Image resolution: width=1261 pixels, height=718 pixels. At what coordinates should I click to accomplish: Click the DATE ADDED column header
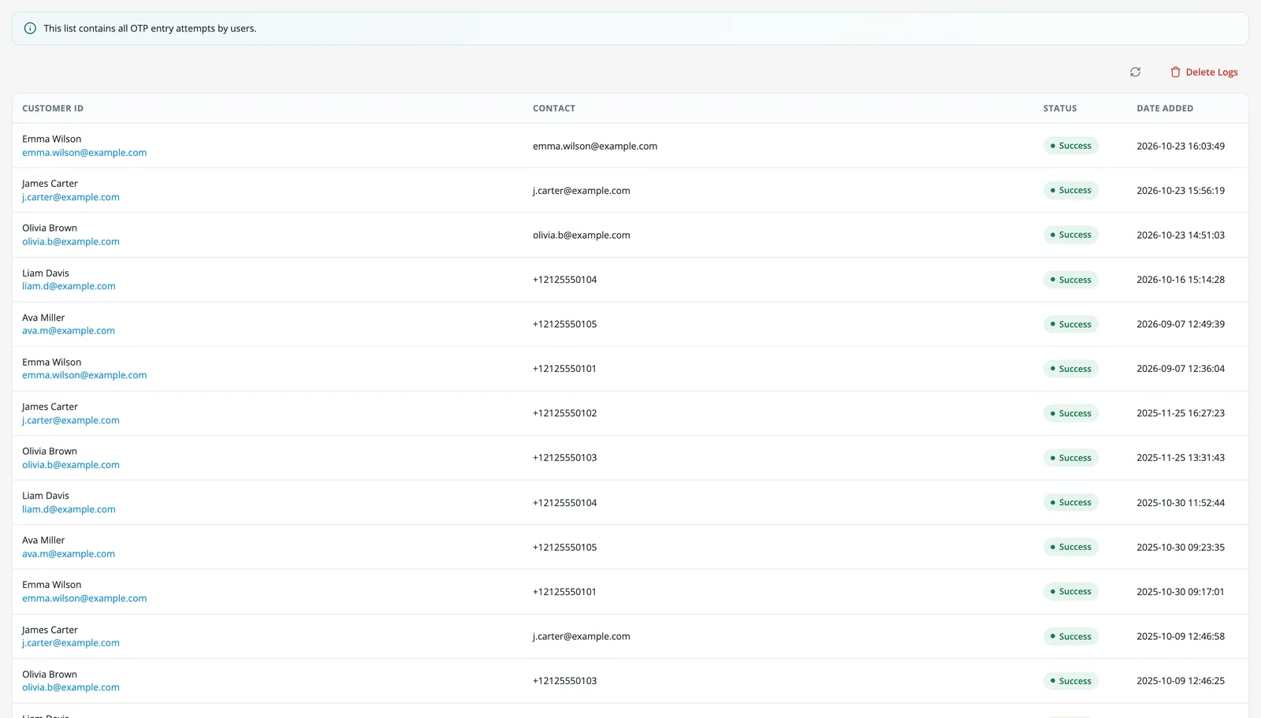(1165, 109)
